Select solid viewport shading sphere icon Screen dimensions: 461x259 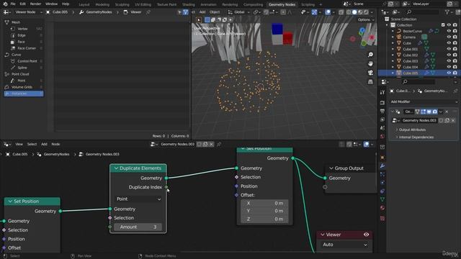354,12
